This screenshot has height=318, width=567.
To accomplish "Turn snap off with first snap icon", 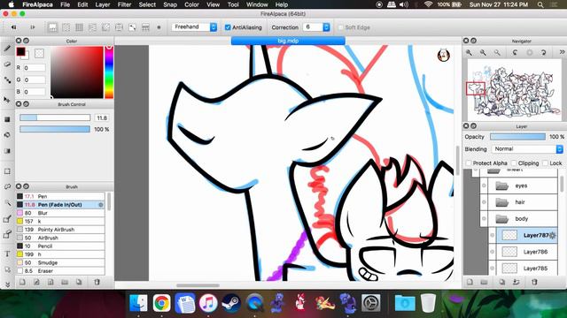I will [x=53, y=27].
